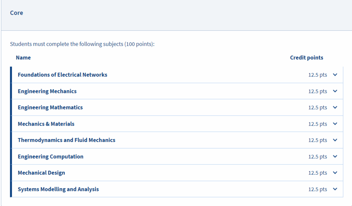
Task: Open the Engineering Mathematics subject
Action: (x=50, y=107)
